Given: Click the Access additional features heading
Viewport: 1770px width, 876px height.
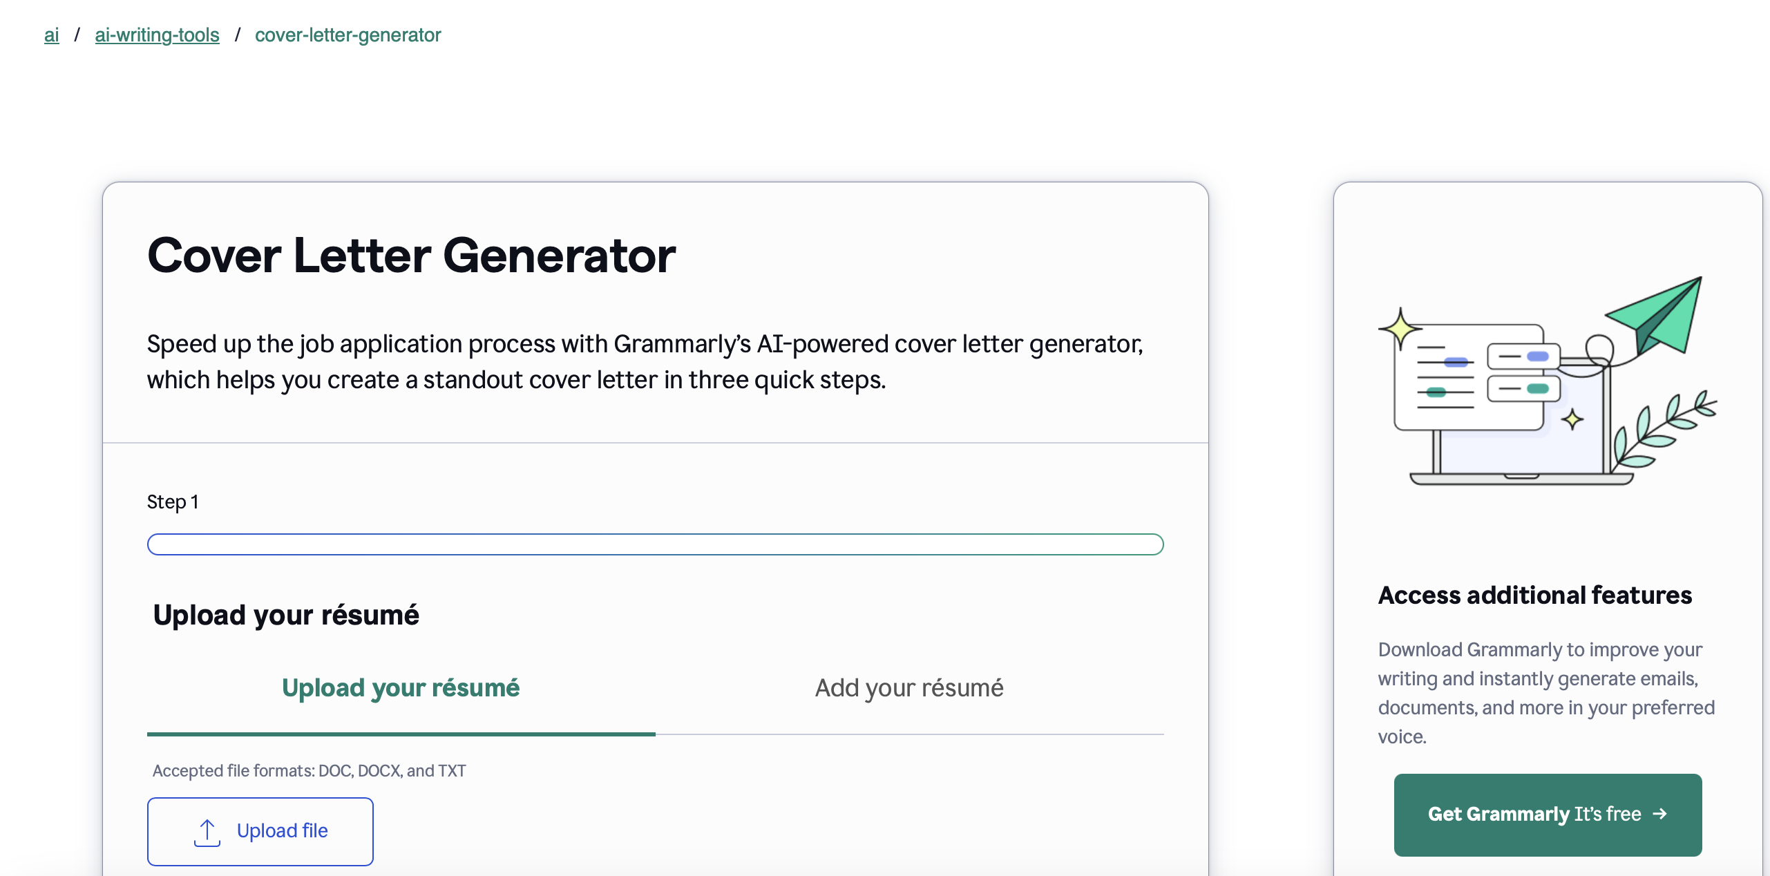Looking at the screenshot, I should 1534,596.
